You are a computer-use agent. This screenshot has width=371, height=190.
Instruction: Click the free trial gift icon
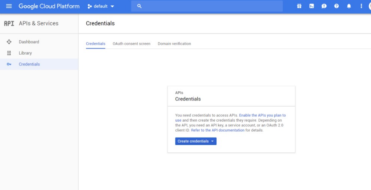(299, 6)
